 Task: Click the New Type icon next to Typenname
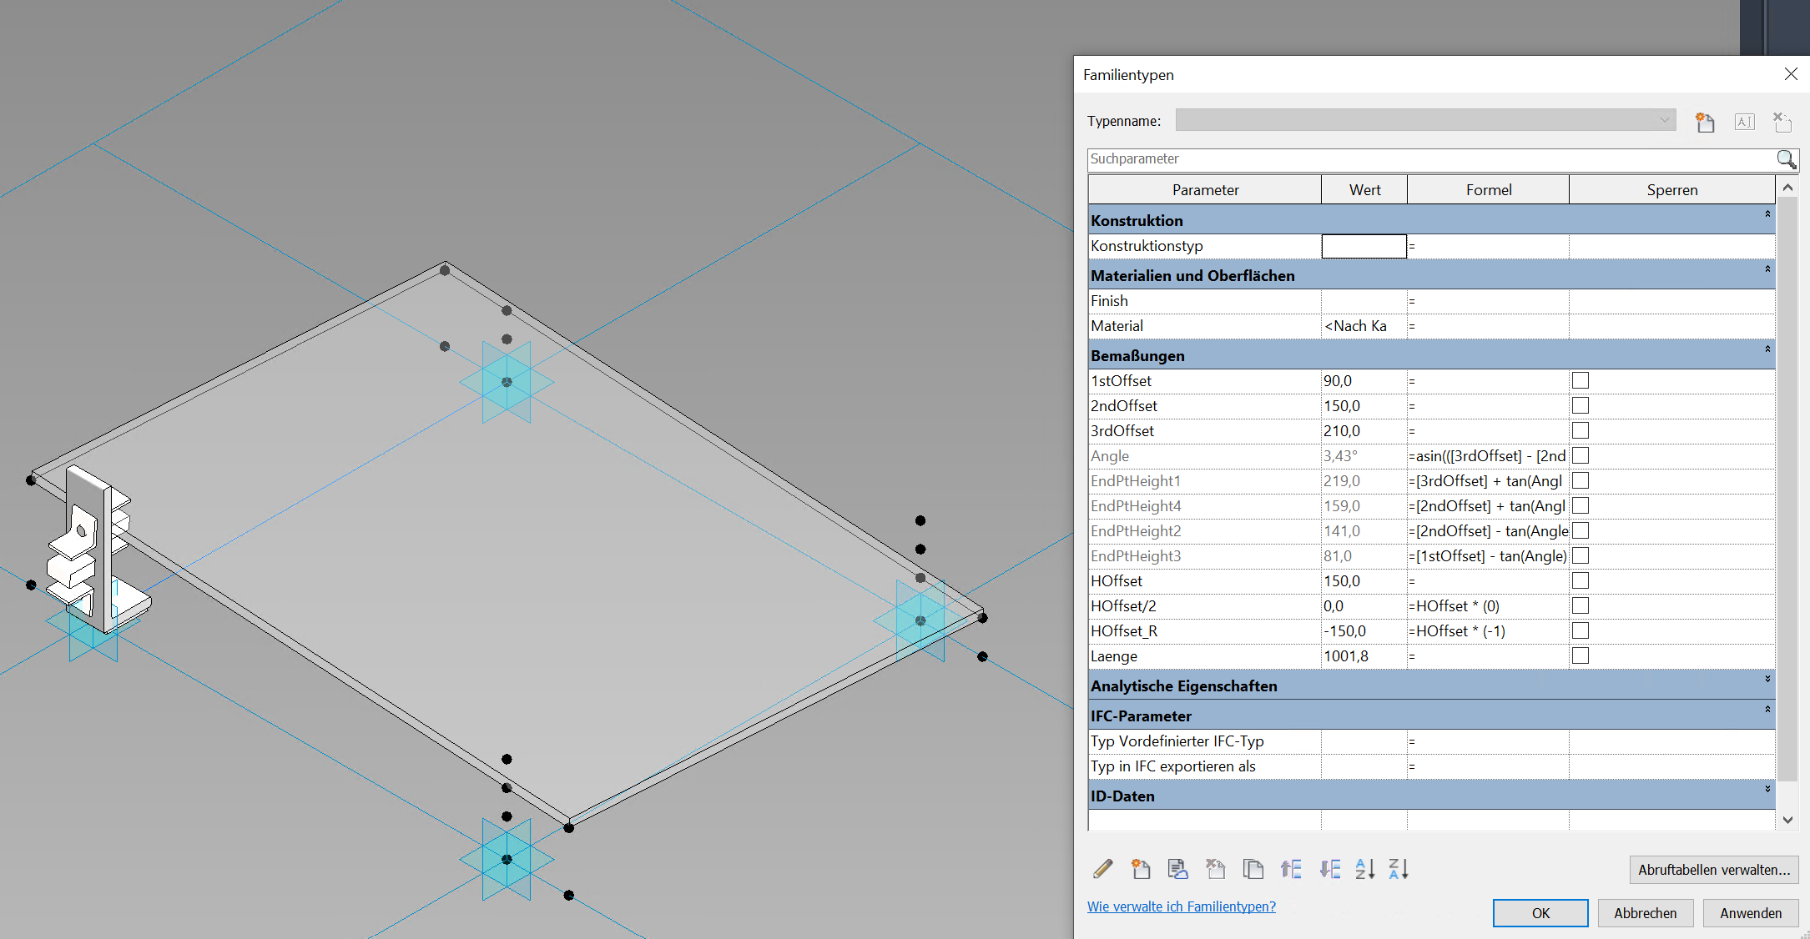click(1705, 122)
